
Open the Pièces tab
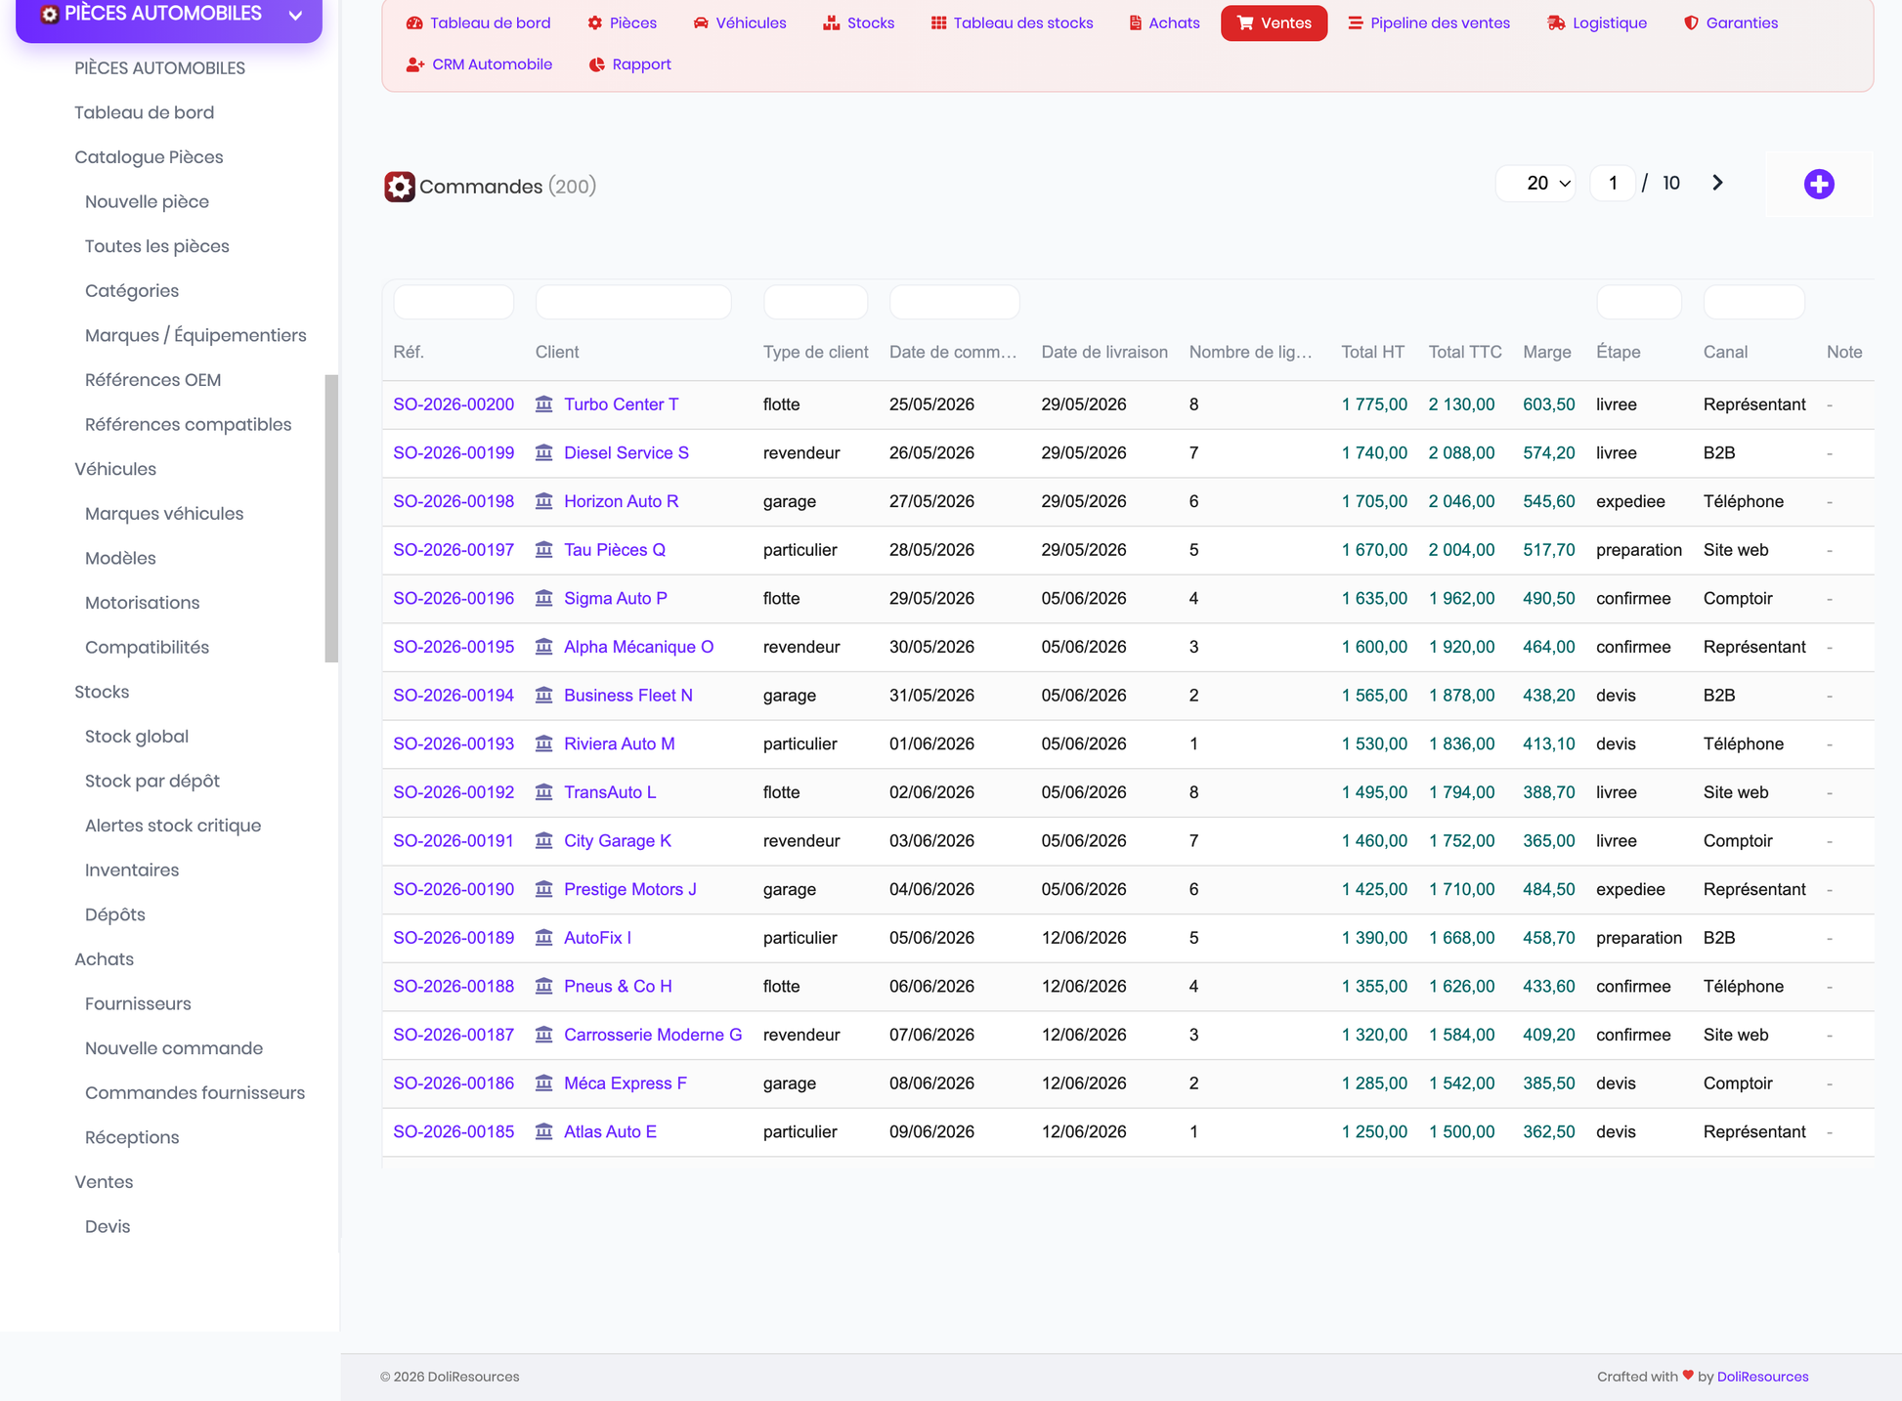pos(622,22)
